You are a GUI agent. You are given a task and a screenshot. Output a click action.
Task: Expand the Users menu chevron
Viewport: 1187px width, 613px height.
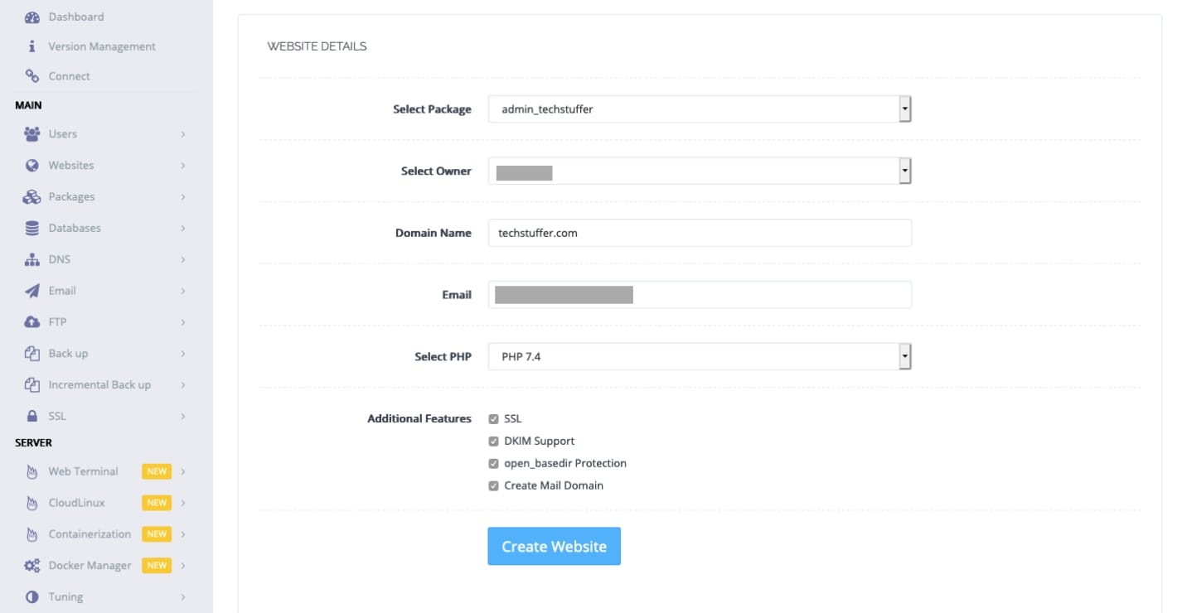click(x=182, y=134)
